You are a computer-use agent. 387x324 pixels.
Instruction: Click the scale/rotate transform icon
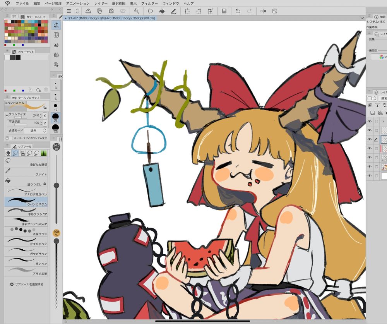click(187, 11)
